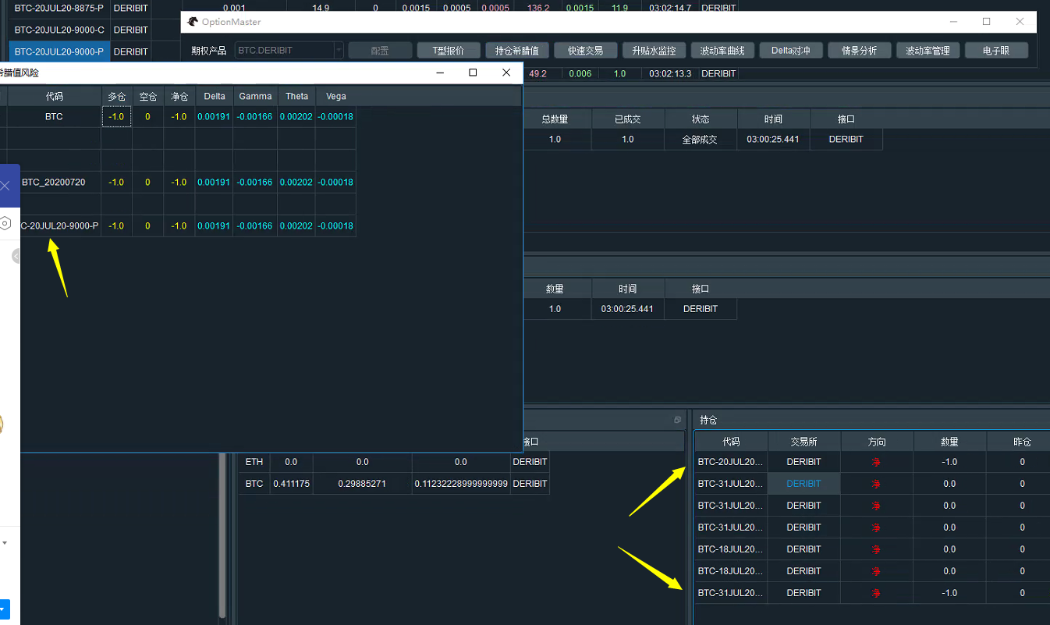Screen dimensions: 1050x625
Task: Open the 电子眼 window
Action: click(996, 51)
